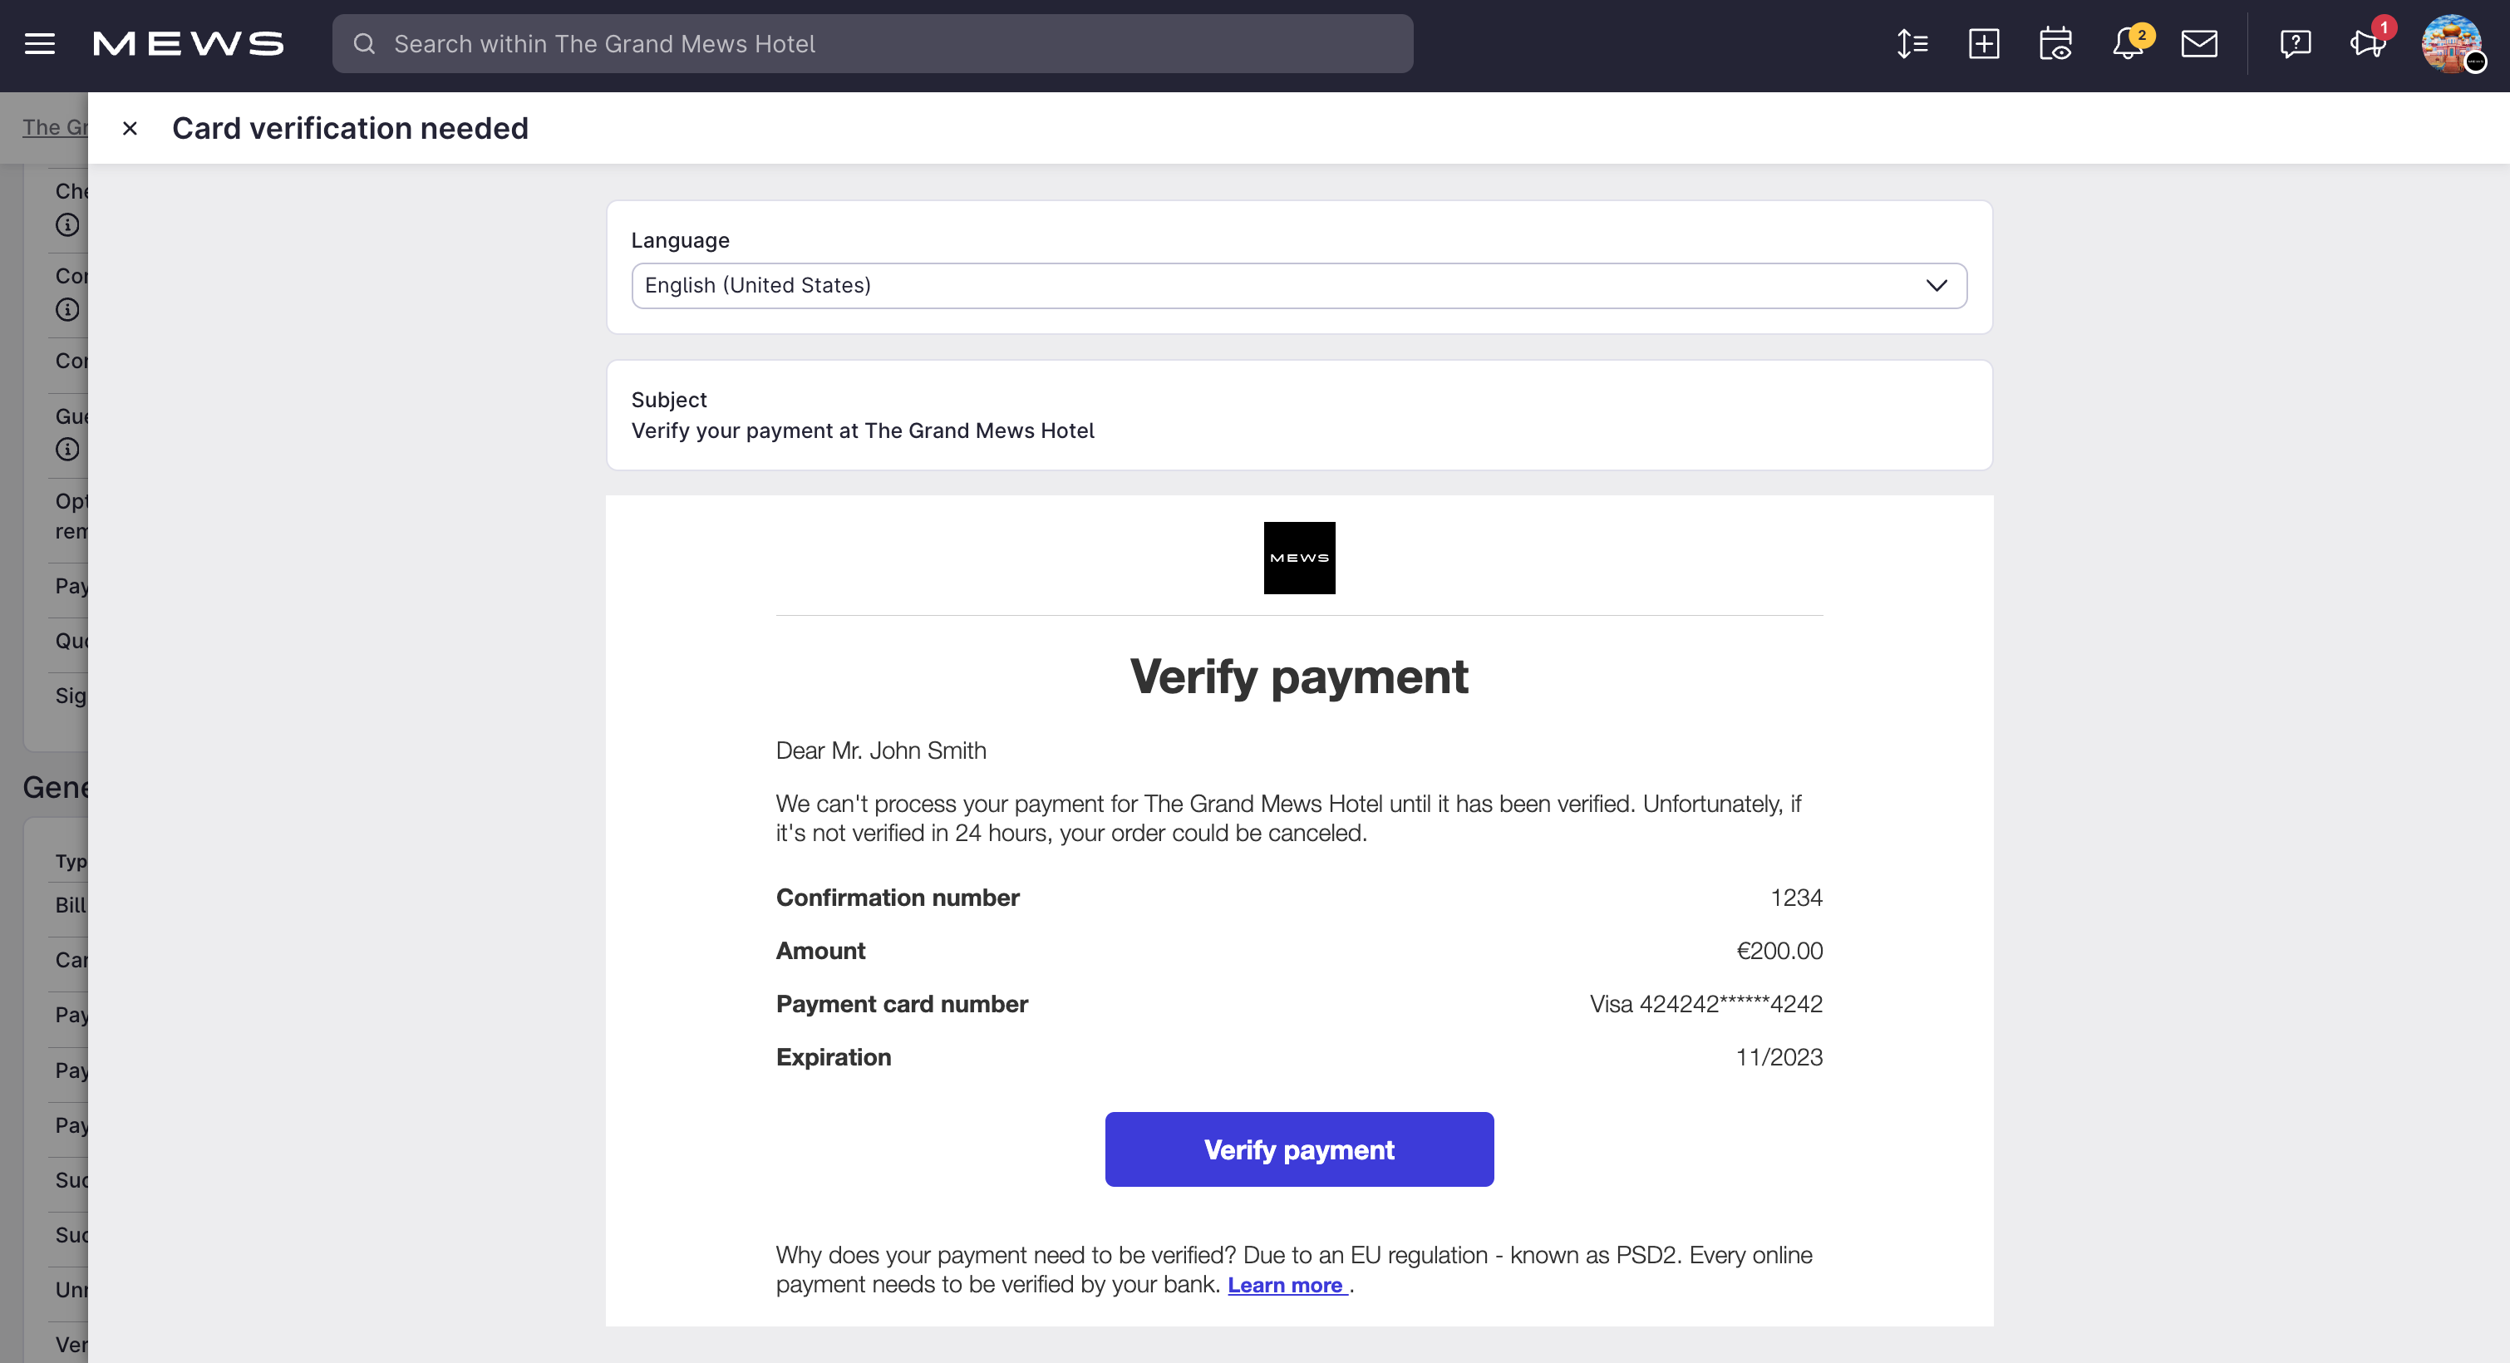The width and height of the screenshot is (2510, 1363).
Task: Open the calendar view icon
Action: 2056,44
